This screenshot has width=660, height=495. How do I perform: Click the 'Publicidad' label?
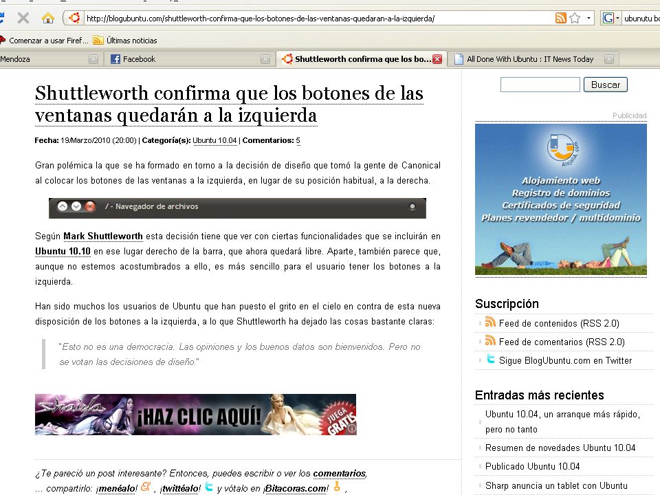629,115
